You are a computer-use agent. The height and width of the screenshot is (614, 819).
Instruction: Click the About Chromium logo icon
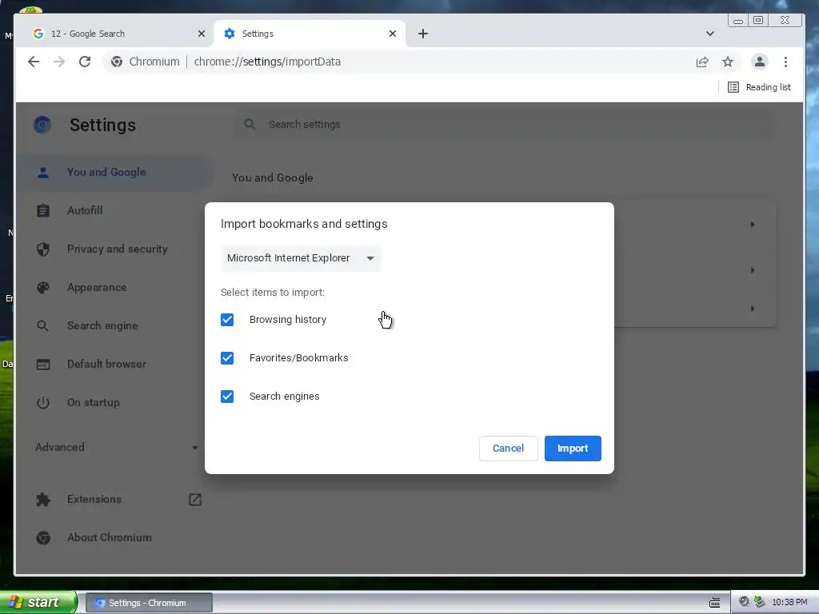[x=43, y=538]
